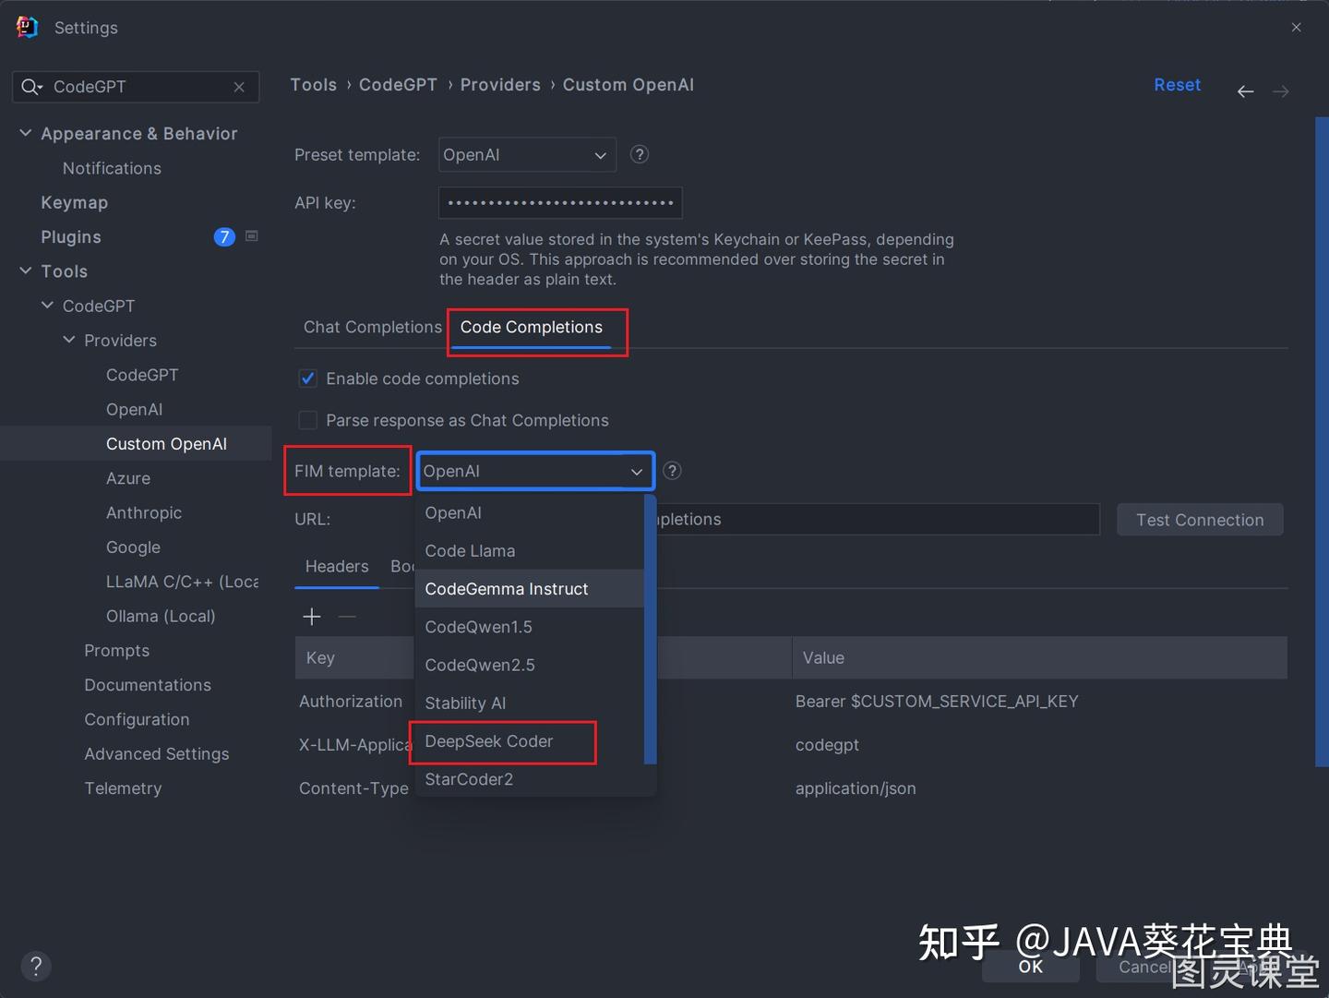The width and height of the screenshot is (1329, 998).
Task: Click the Plugins settings-scope icon
Action: (x=252, y=236)
